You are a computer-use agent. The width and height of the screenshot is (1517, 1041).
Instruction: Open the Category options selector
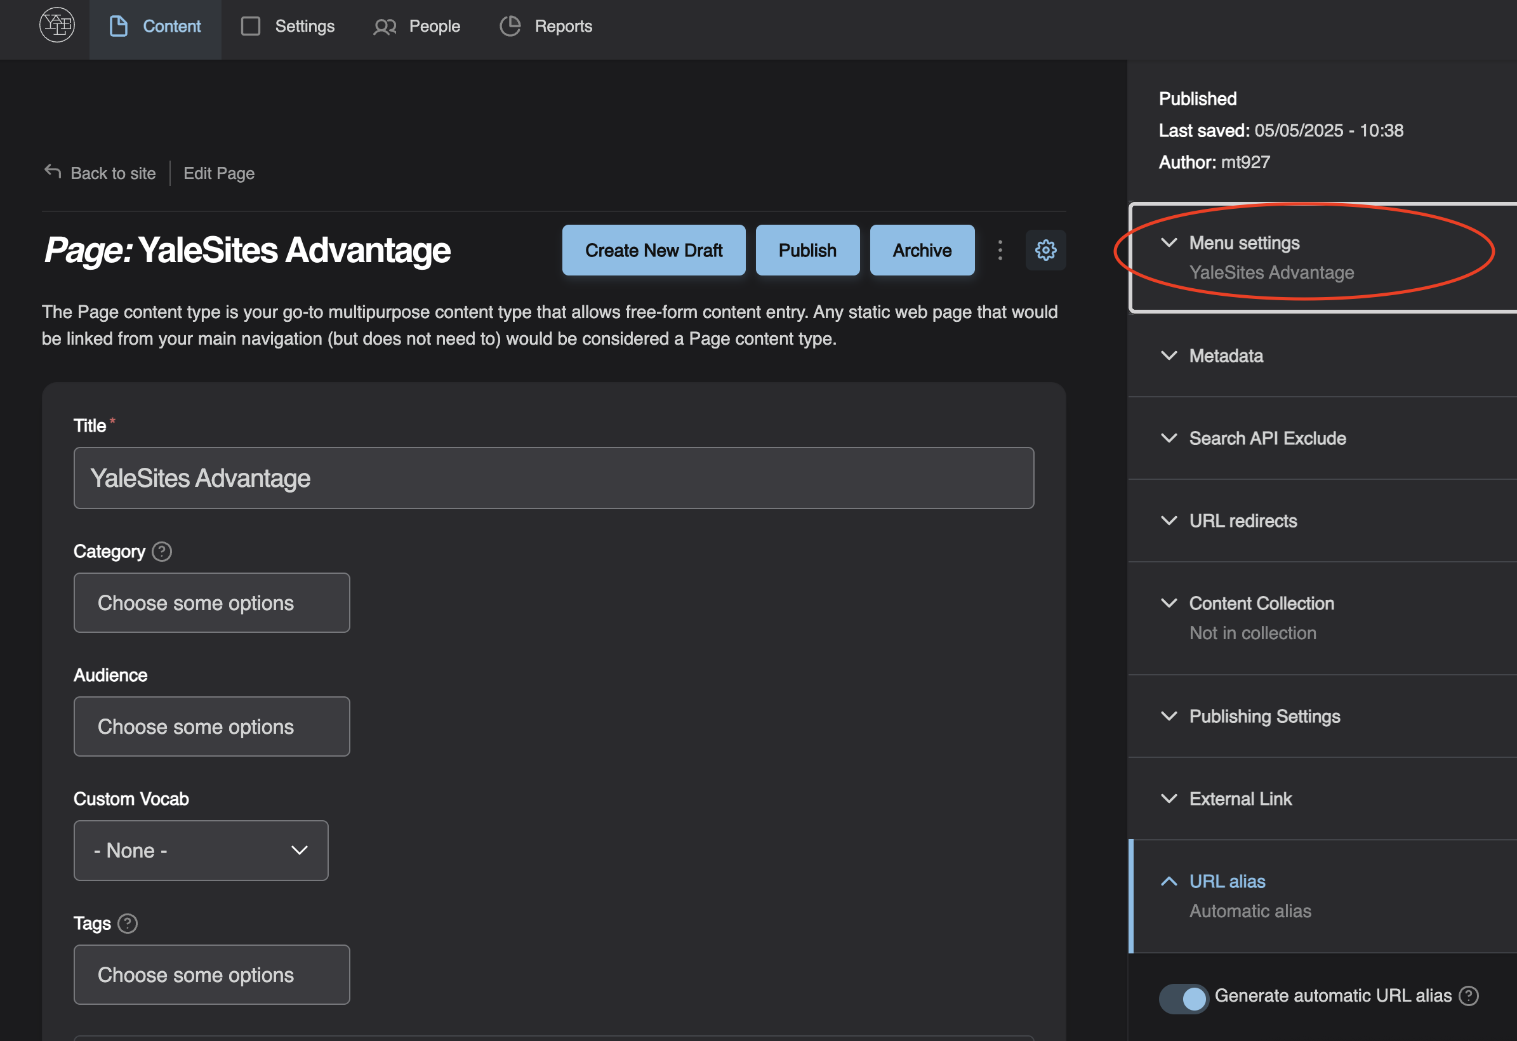[x=211, y=602]
